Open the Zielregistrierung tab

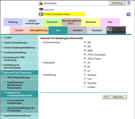(x=39, y=30)
